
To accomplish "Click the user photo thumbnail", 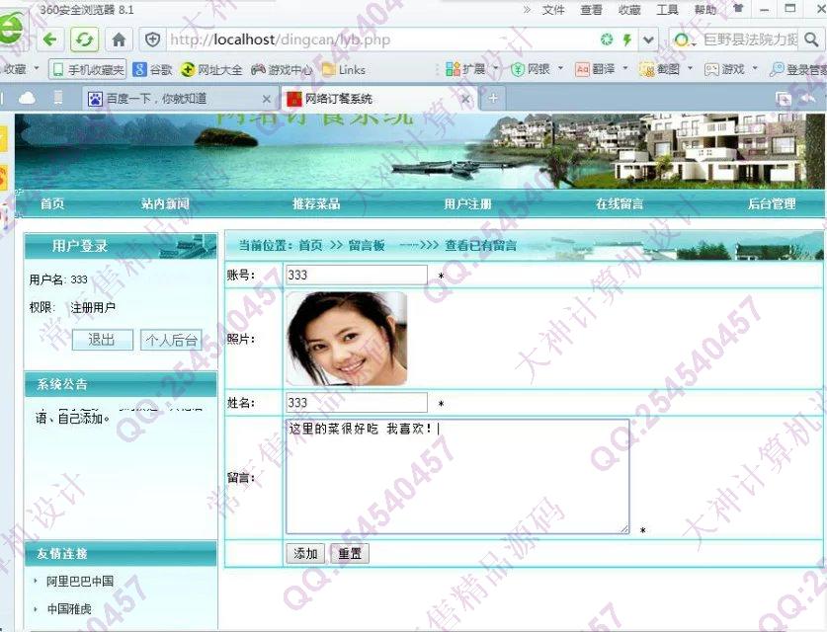I will 347,339.
